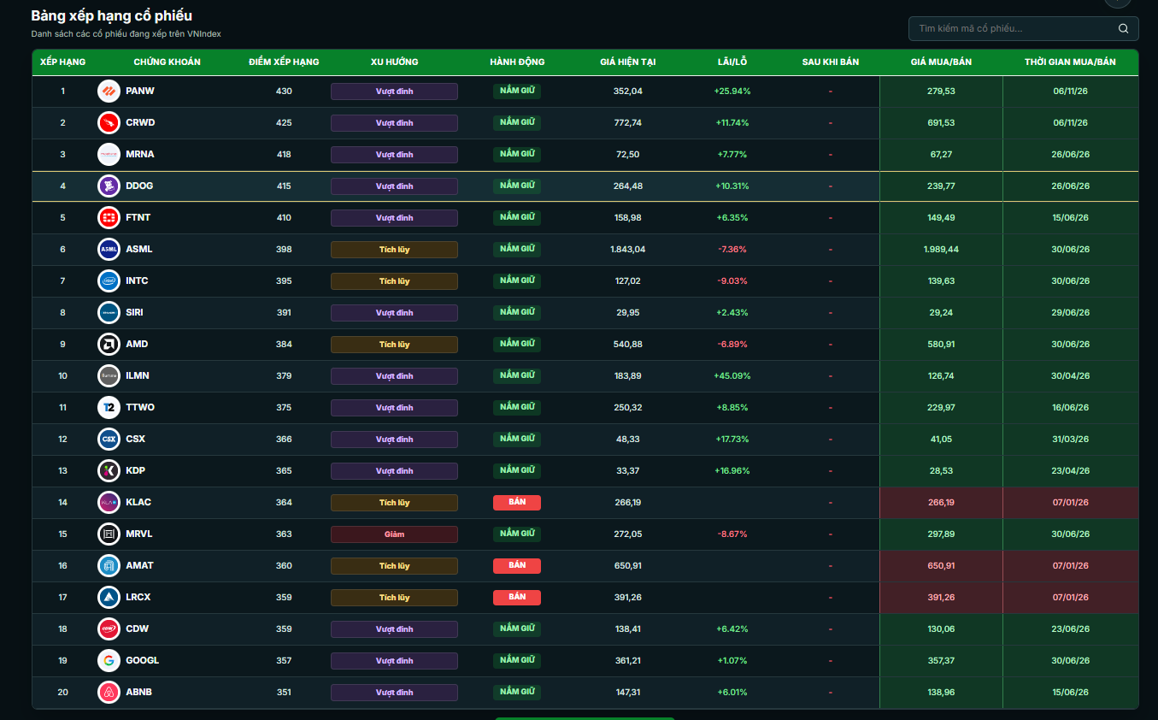Click the DDOG stock logo icon
1158x720 pixels.
109,186
